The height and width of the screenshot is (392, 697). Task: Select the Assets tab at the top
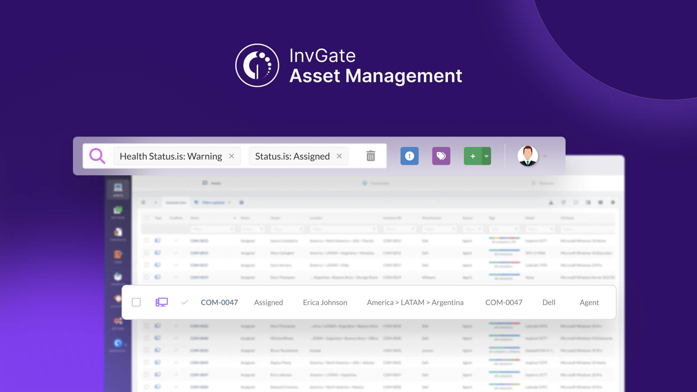click(212, 183)
